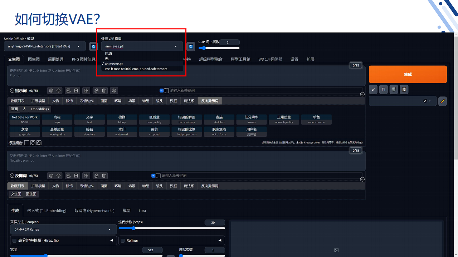Collapse the 反向词 section chevron

click(x=12, y=176)
